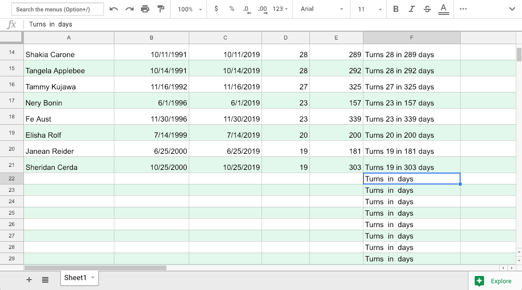Decrease decimal places icon
Screen dimensions: 522x290
tap(246, 9)
